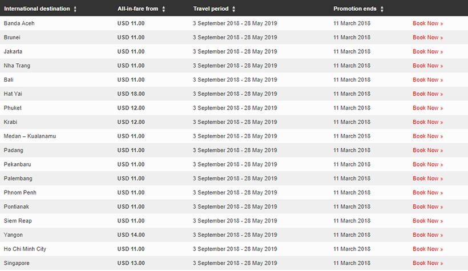Screen dimensions: 468x271
Task: Book the Medan – Kualanamu flight
Action: pos(427,136)
